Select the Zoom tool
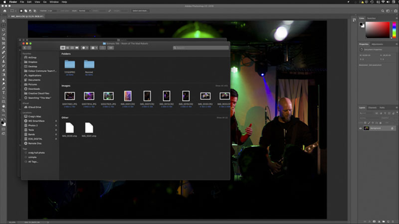The image size is (399, 224). click(x=3, y=111)
